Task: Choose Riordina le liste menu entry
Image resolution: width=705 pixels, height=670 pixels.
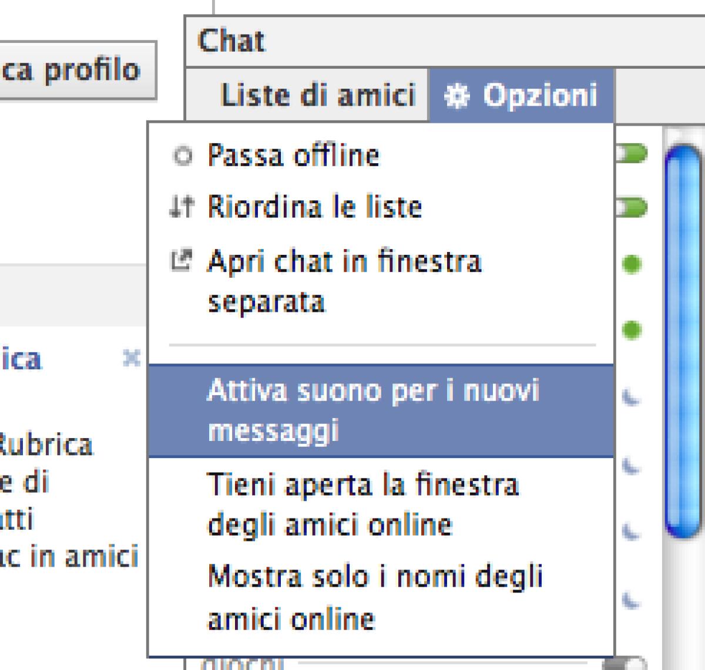Action: pos(381,207)
